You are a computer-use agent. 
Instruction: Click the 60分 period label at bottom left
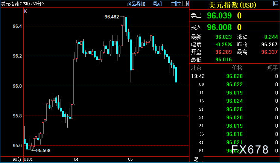pos(17,159)
